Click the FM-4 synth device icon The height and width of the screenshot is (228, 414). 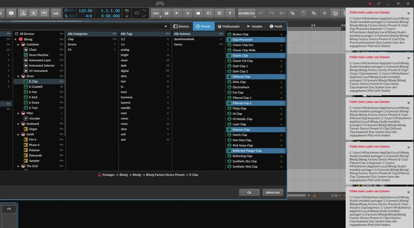(x=26, y=140)
